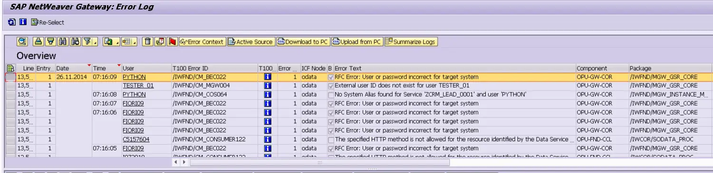The height and width of the screenshot is (173, 713).
Task: Click the horizontal scrollbar under the table
Action: (319, 162)
